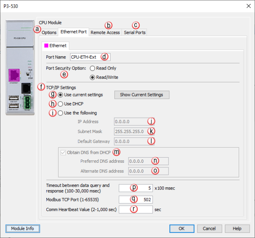This screenshot has height=238, width=255.
Task: Open the Remote Access tab
Action: pos(105,33)
